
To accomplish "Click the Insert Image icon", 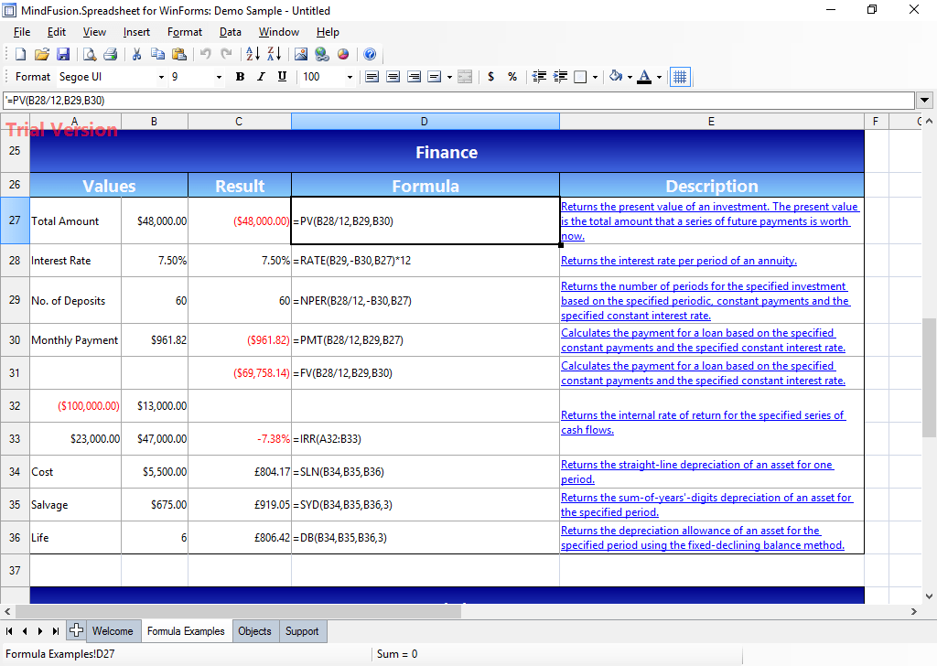I will 301,54.
